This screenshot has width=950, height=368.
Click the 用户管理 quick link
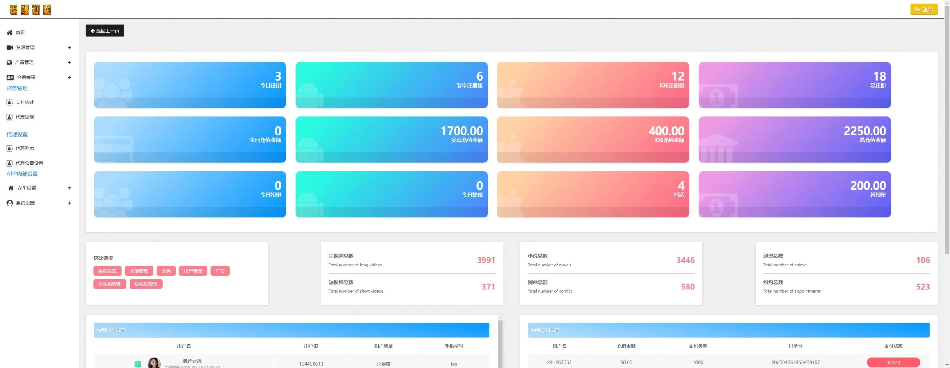tap(193, 271)
